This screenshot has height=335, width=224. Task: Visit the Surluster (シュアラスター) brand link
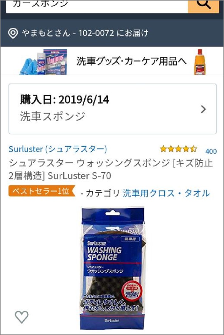pyautogui.click(x=58, y=149)
